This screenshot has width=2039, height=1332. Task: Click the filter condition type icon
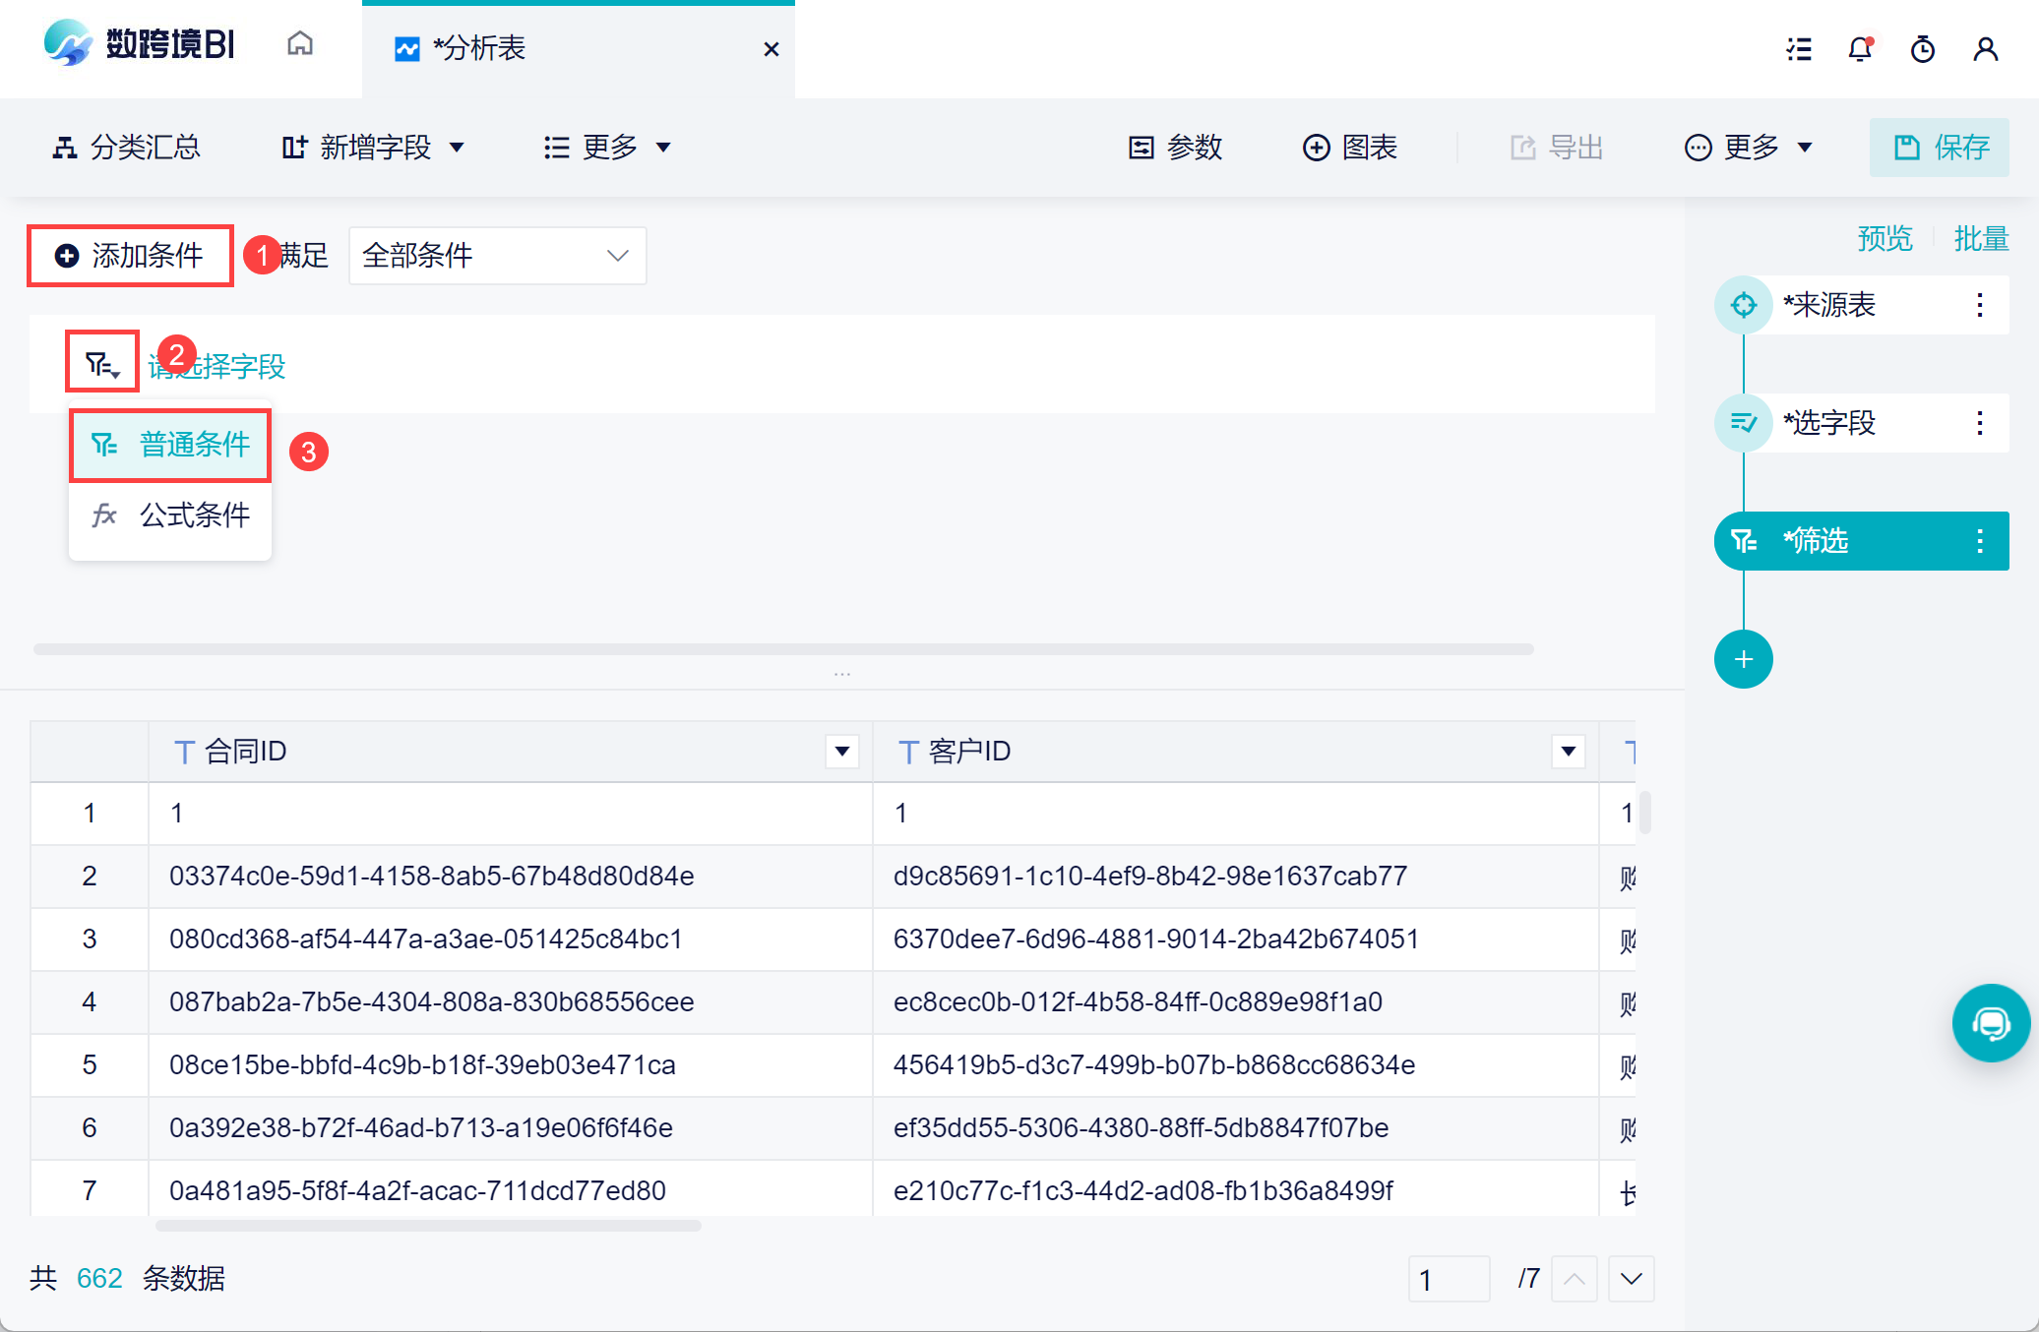[101, 364]
